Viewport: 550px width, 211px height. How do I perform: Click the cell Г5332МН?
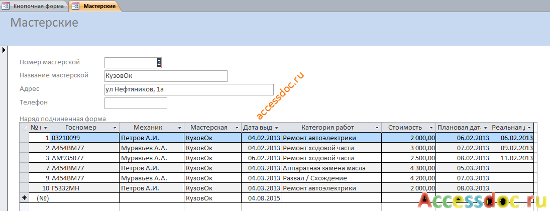[84, 188]
